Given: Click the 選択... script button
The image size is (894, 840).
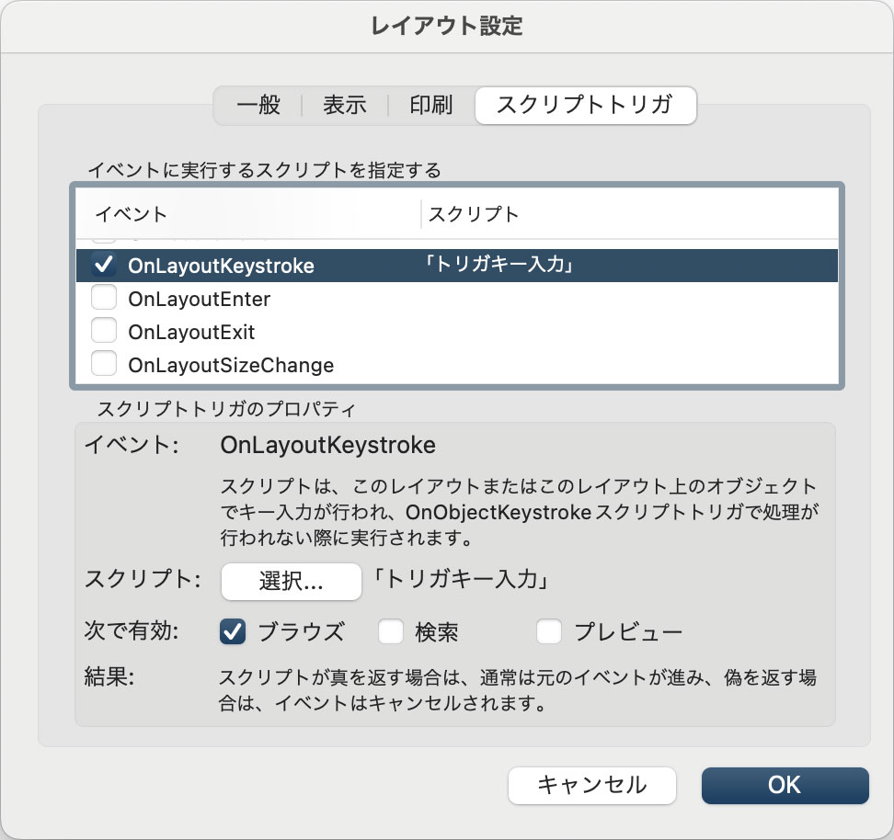Looking at the screenshot, I should [x=292, y=581].
